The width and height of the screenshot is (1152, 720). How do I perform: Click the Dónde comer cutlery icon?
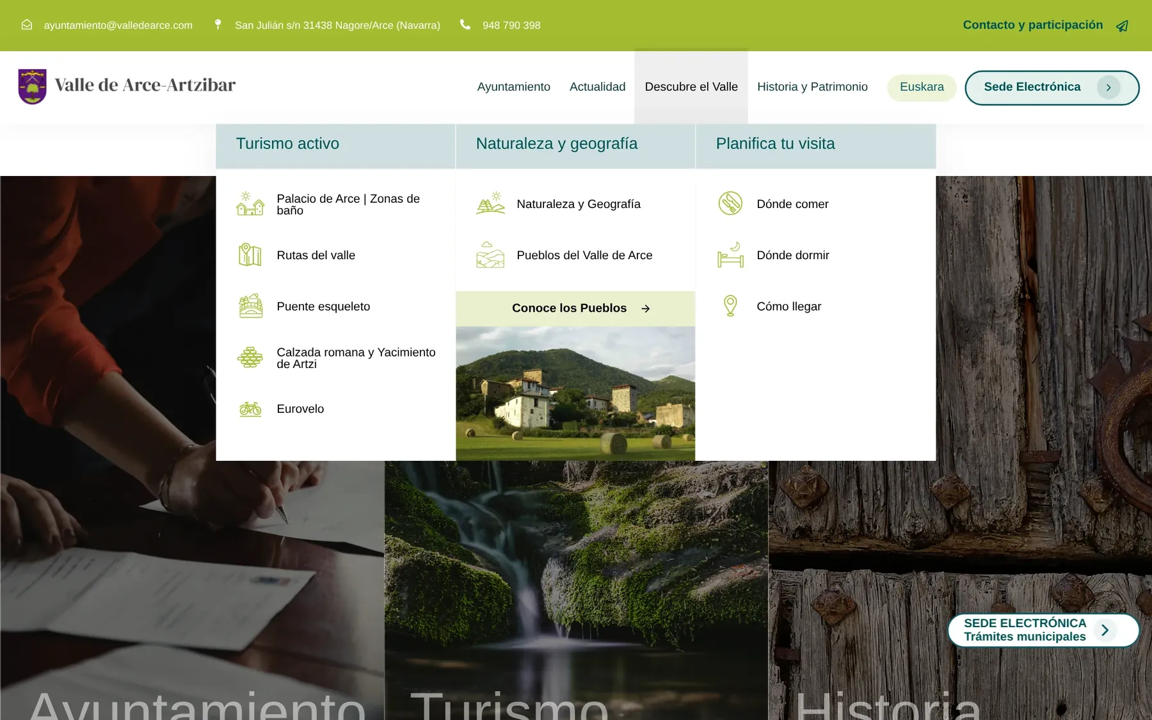point(730,204)
